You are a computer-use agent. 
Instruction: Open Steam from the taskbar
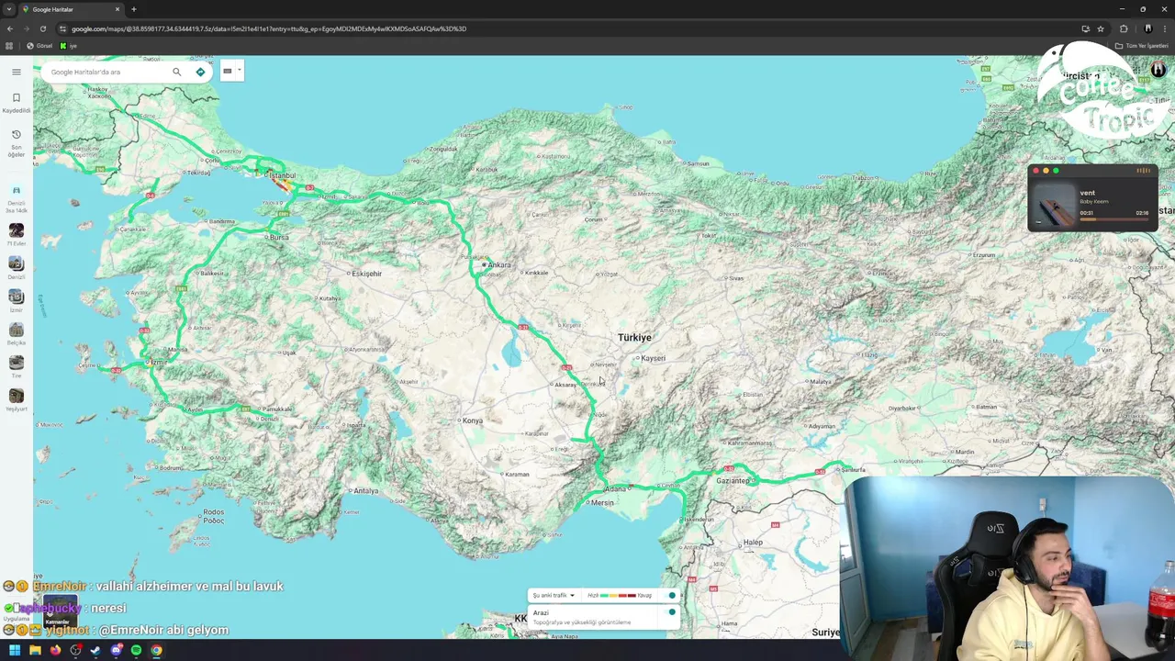point(95,650)
